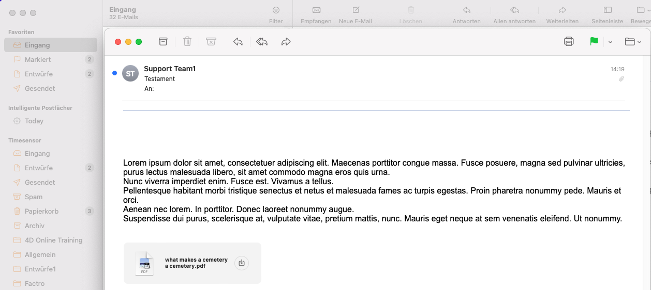Delete the message with the trash icon
Image resolution: width=651 pixels, height=290 pixels.
click(x=187, y=42)
